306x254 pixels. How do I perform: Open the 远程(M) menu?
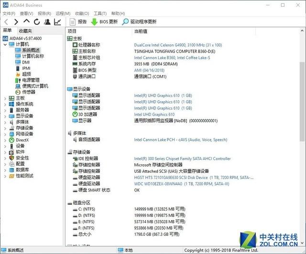[63, 13]
